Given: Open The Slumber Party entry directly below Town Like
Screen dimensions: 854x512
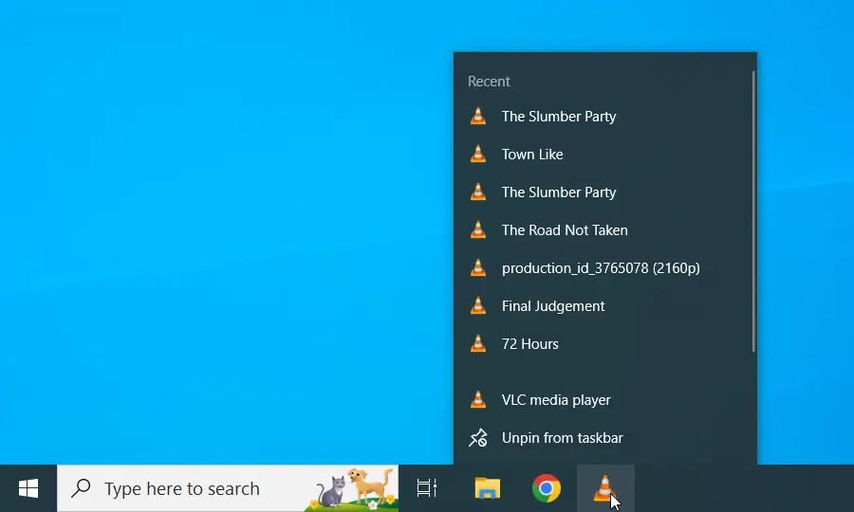Looking at the screenshot, I should [605, 192].
